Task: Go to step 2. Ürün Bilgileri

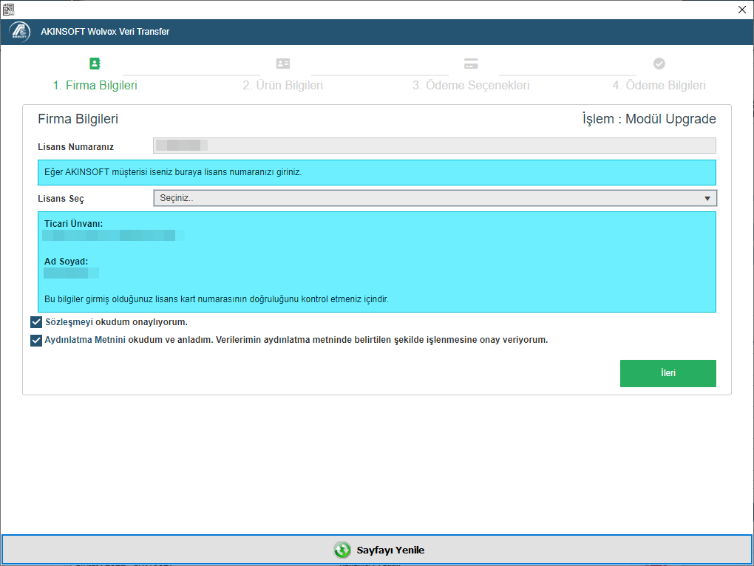Action: pos(282,86)
